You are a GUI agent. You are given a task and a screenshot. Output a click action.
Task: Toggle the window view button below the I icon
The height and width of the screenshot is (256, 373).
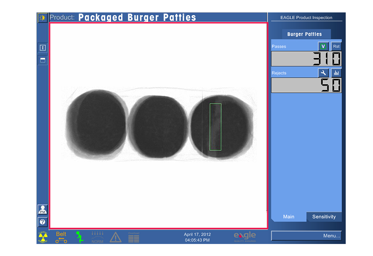pyautogui.click(x=42, y=60)
